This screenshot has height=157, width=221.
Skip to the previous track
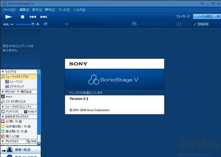tap(33, 17)
